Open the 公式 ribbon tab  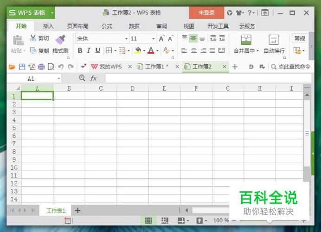(x=107, y=26)
